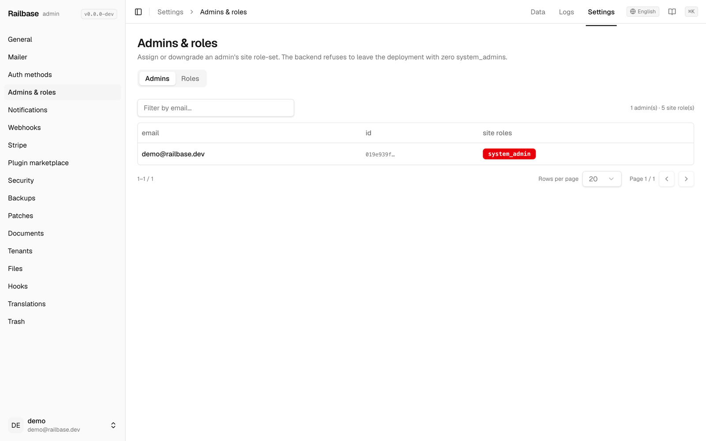The width and height of the screenshot is (706, 441).
Task: Open Security settings
Action: [62, 180]
